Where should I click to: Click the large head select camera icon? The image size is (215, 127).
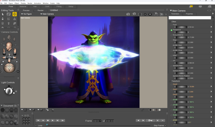(9, 47)
